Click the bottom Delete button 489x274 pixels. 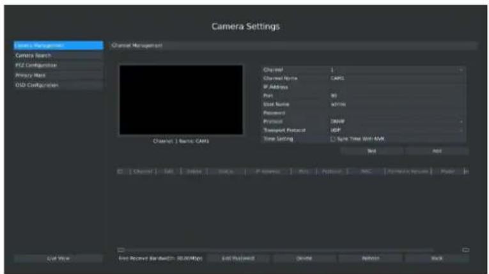tap(304, 259)
